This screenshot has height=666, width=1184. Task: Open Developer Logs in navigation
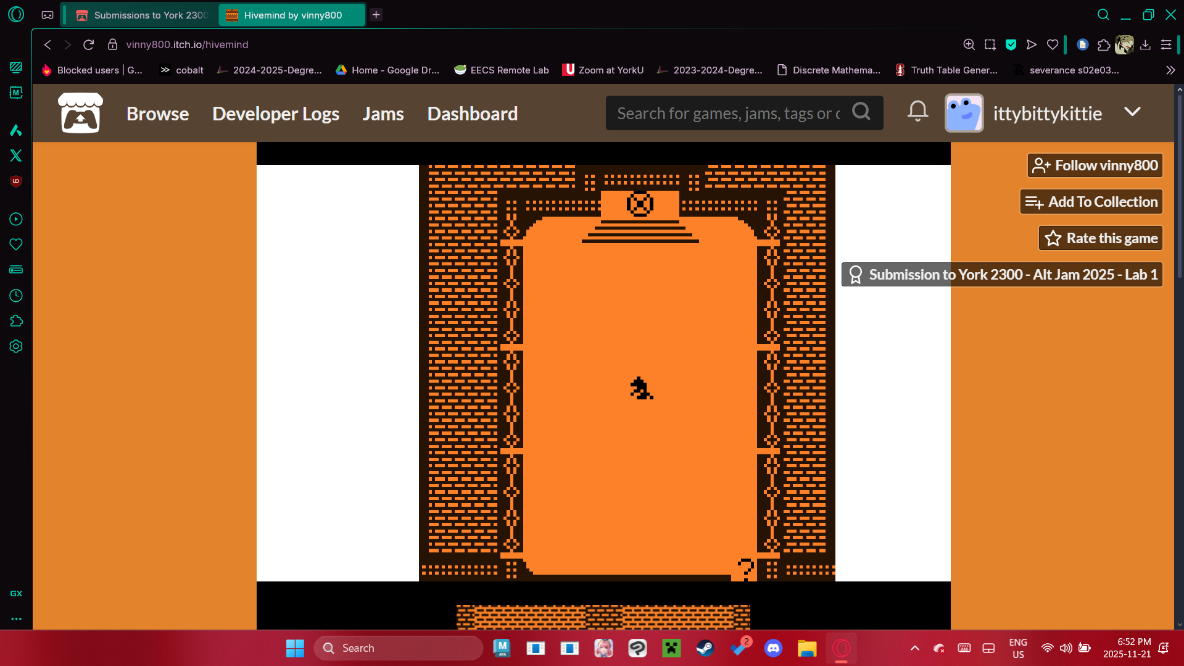[276, 114]
